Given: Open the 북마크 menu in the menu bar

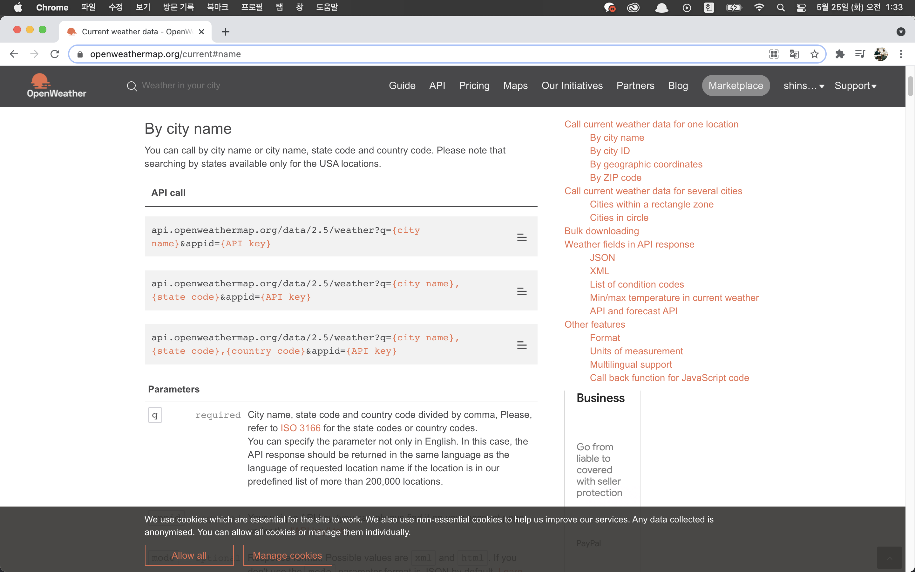Looking at the screenshot, I should 218,8.
